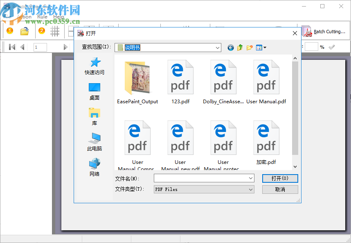Apply zoom using the checkmark icon
351x243 pixels.
click(331, 47)
